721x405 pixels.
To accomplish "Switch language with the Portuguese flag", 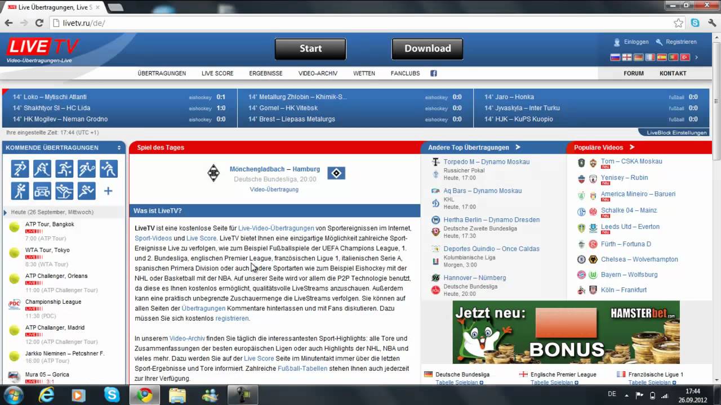I will coord(673,57).
